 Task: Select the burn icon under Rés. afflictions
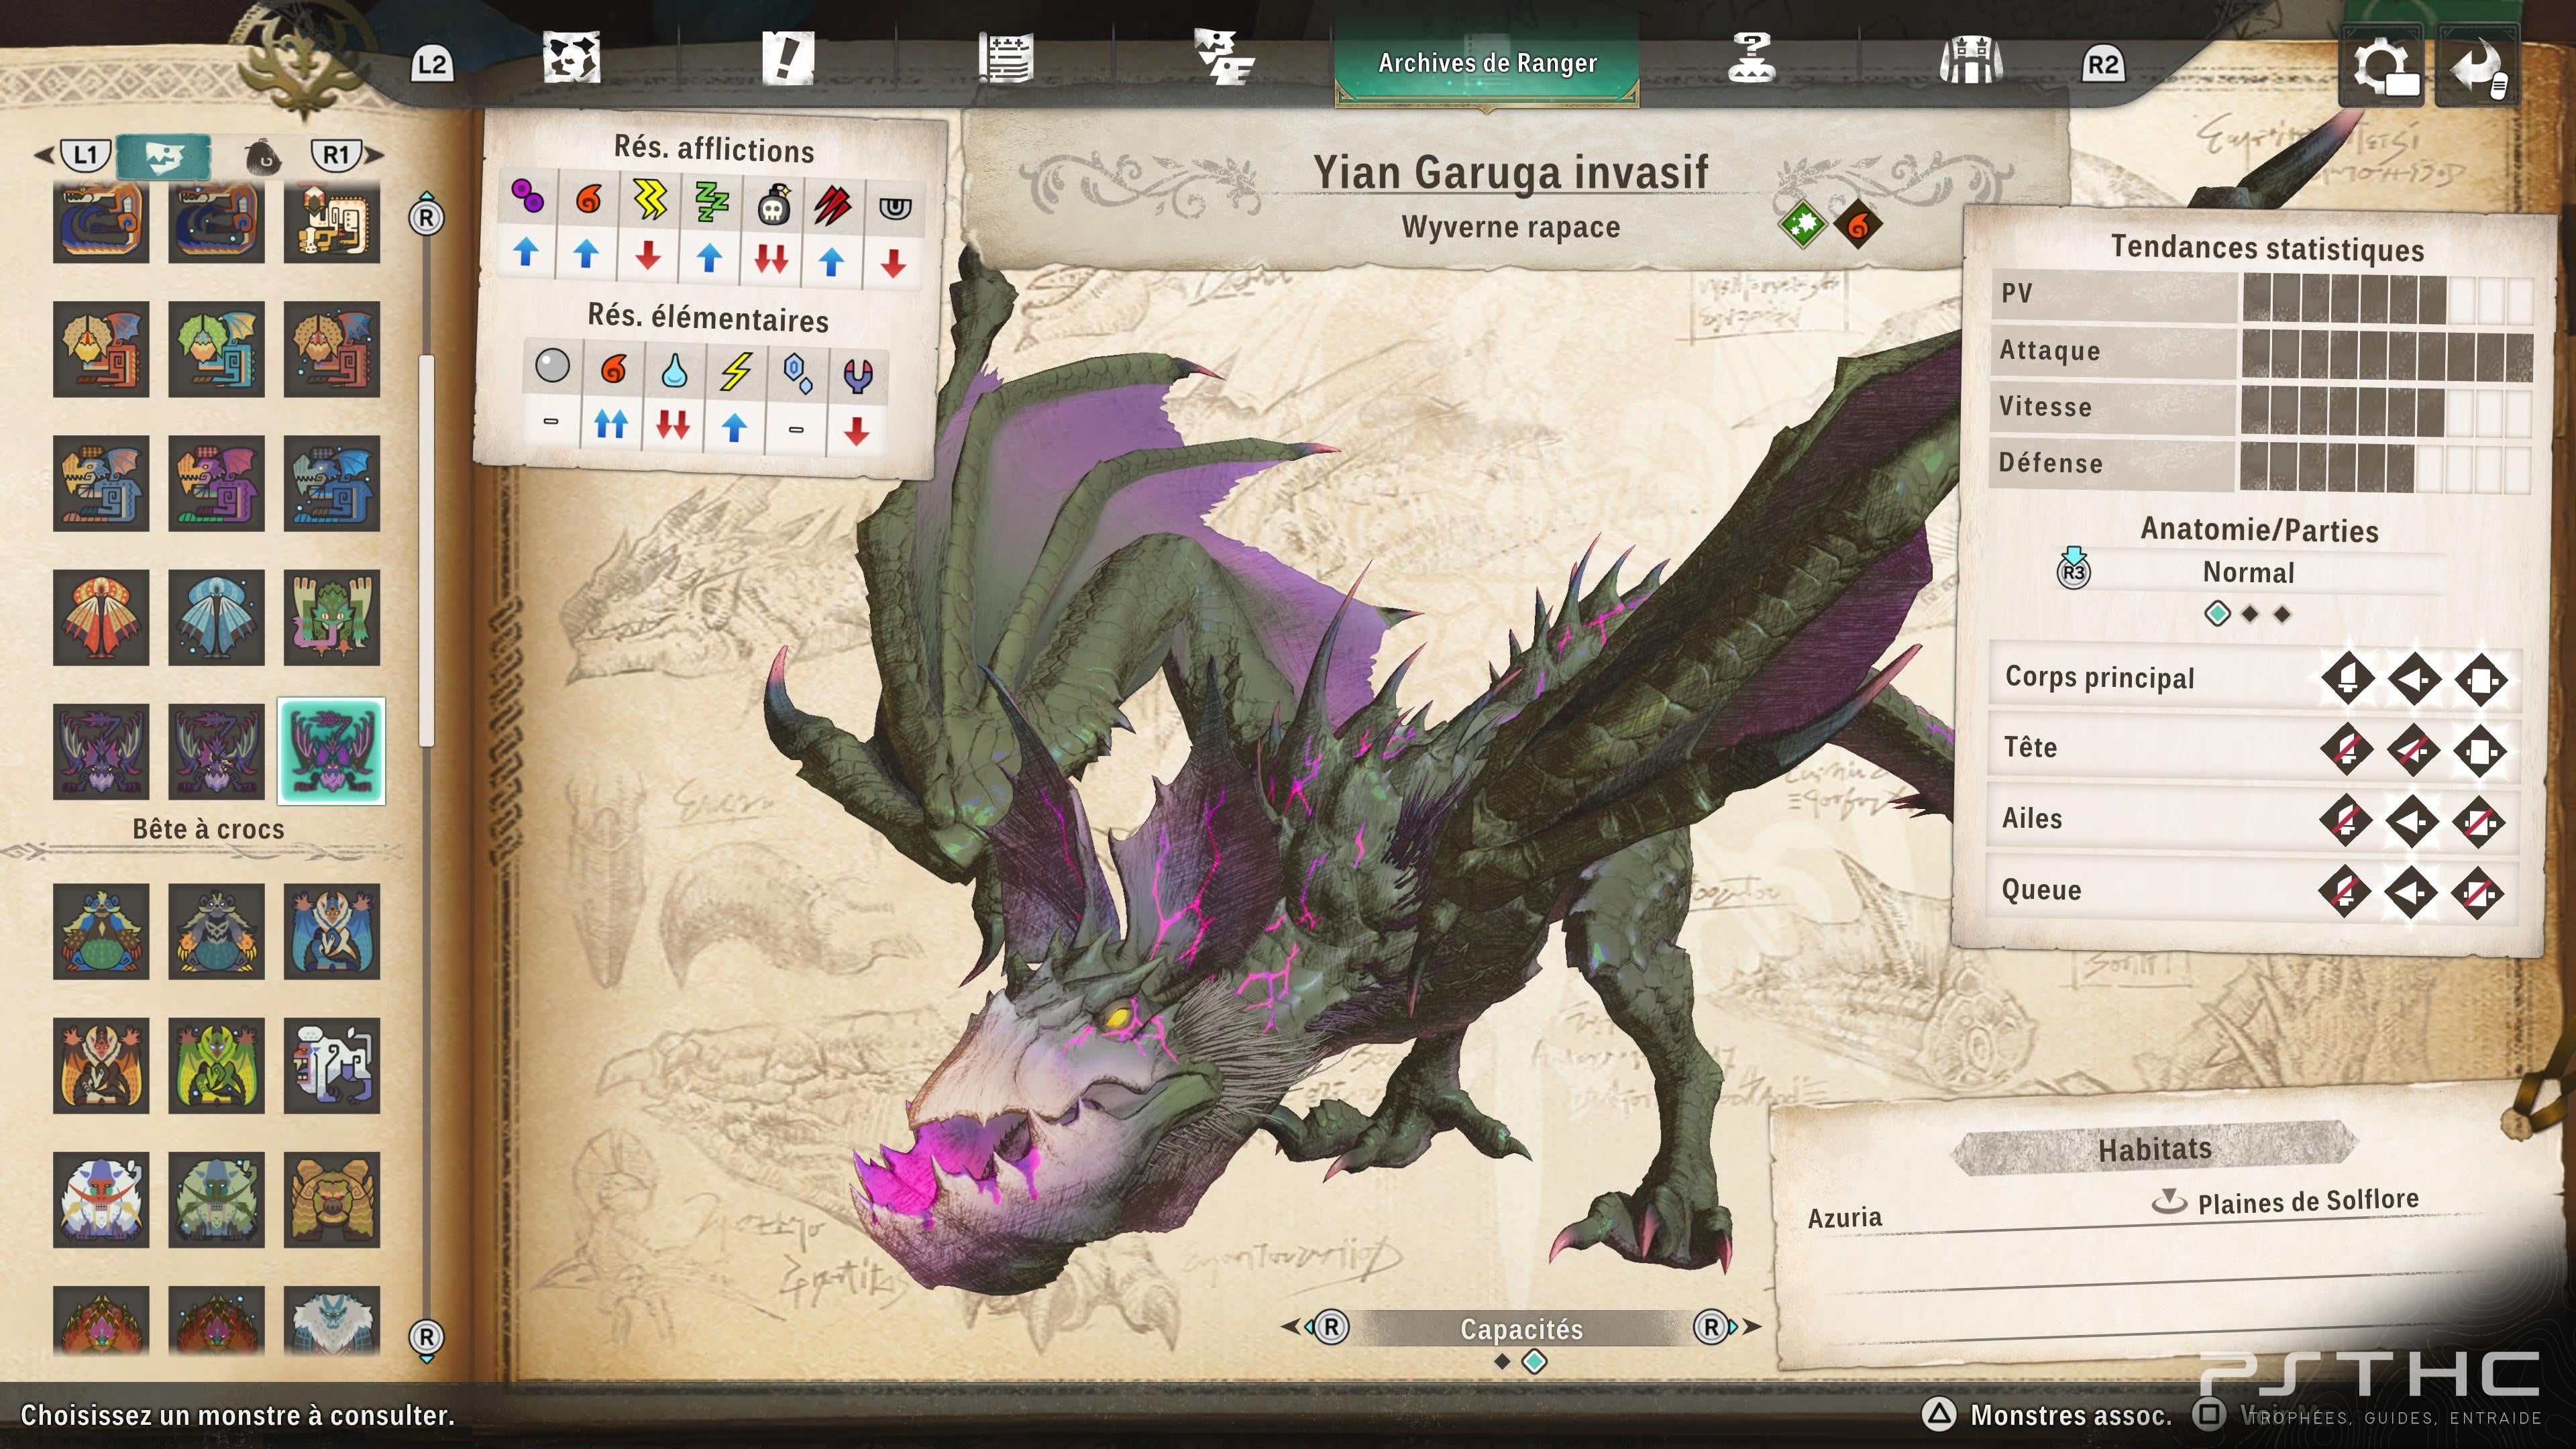pyautogui.click(x=588, y=199)
